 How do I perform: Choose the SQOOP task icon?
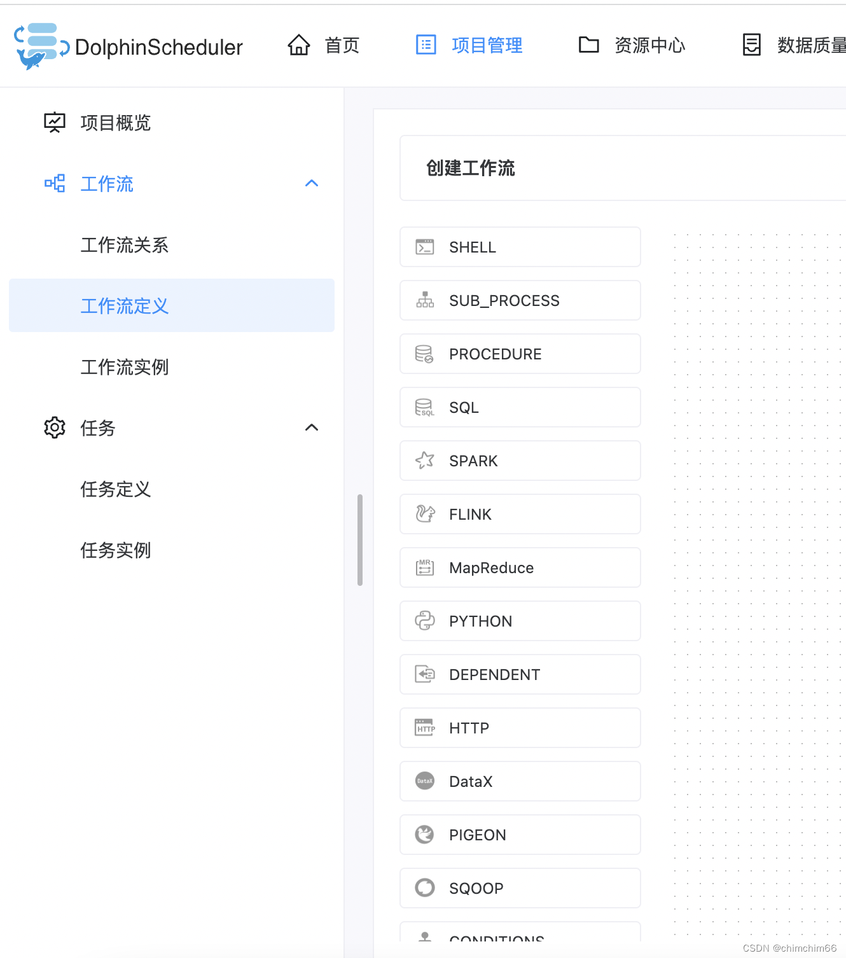coord(425,887)
